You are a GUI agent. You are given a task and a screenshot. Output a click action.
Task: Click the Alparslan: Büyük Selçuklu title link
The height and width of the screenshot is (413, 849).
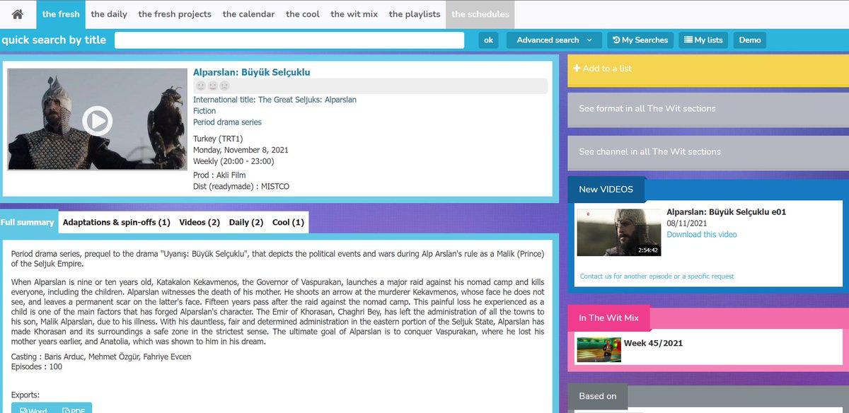tap(251, 72)
